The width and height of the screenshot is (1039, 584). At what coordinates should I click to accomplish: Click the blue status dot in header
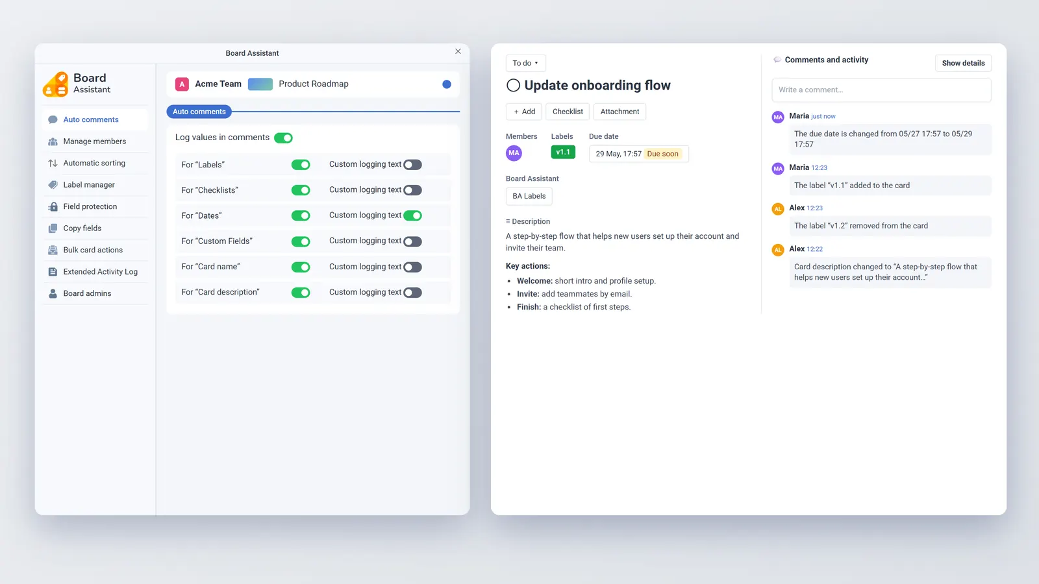tap(447, 84)
